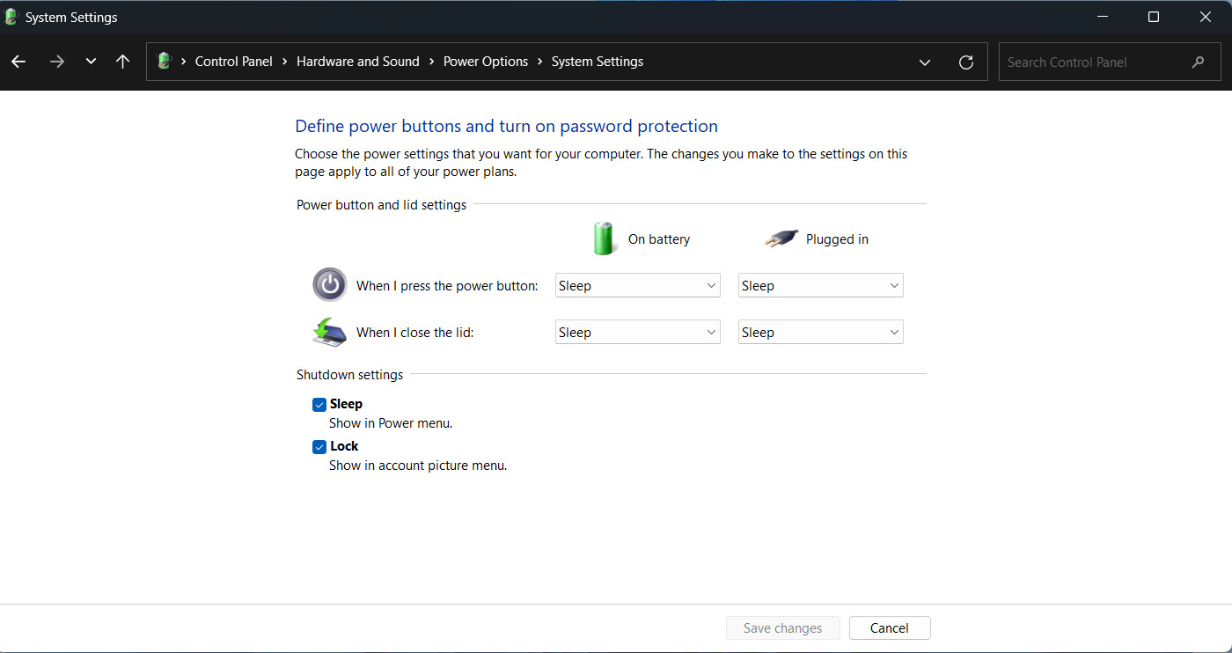This screenshot has width=1232, height=653.
Task: Click 'When I close the lid:' label
Action: tap(415, 333)
